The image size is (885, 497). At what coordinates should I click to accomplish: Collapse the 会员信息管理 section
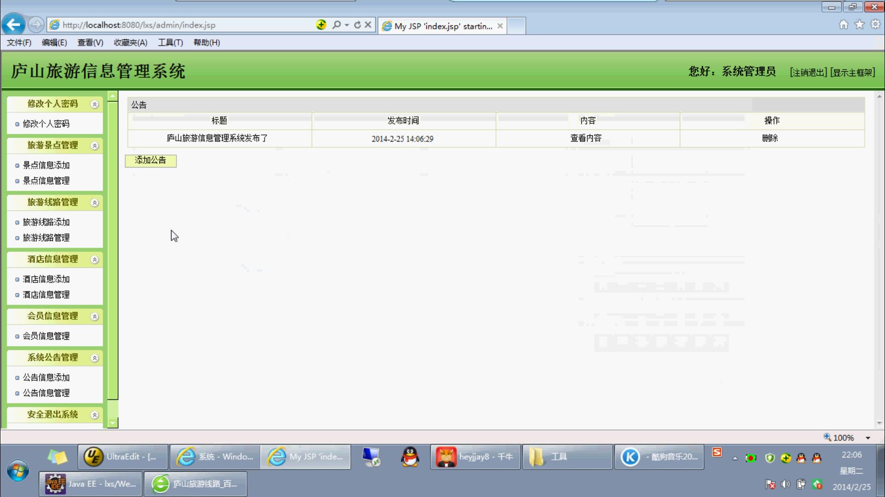click(x=94, y=317)
